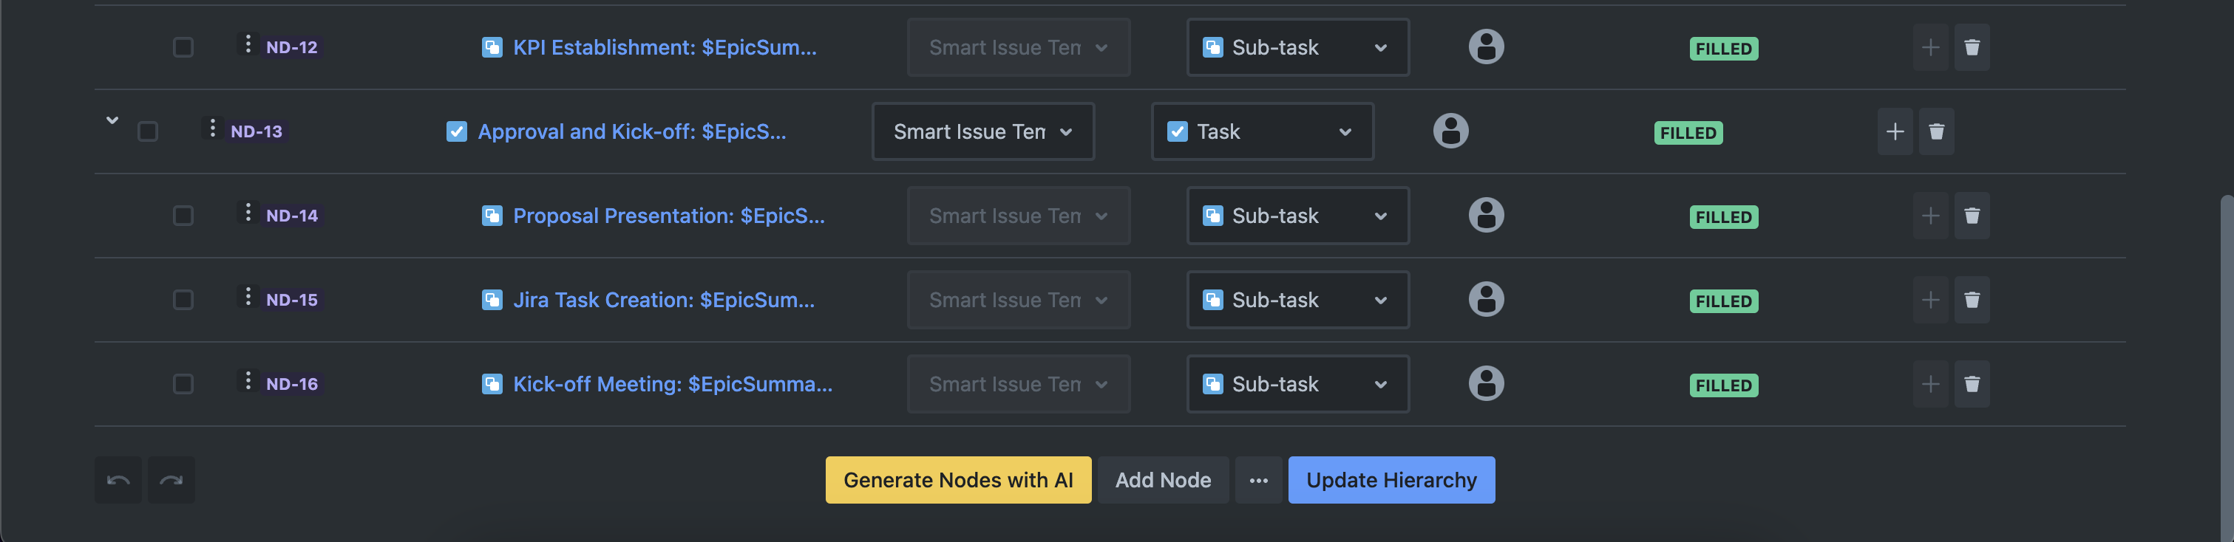
Task: Open the more options ellipsis menu
Action: point(1258,480)
